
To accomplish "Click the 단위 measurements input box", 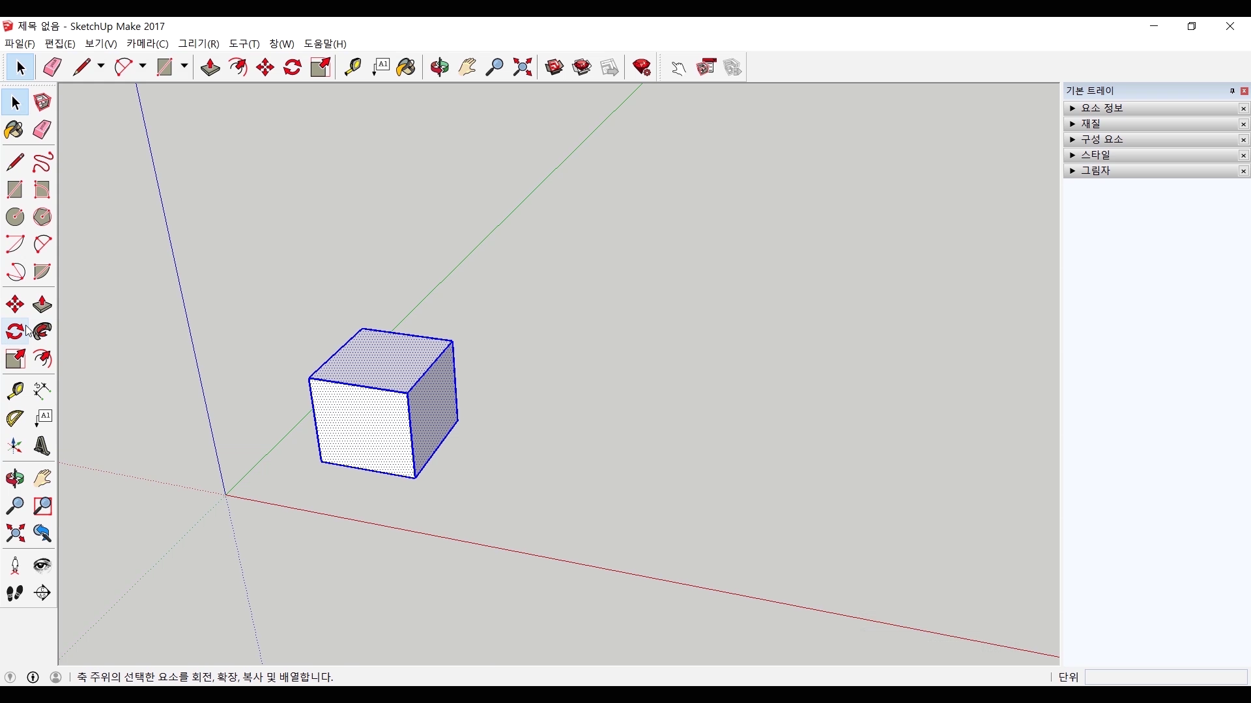I will [x=1165, y=677].
